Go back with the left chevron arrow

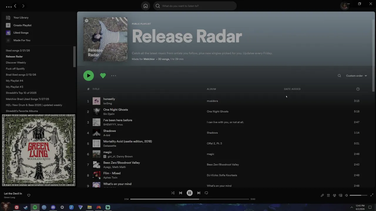tap(15, 6)
